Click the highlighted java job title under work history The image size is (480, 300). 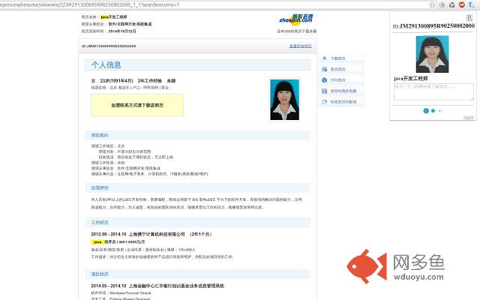click(x=97, y=241)
